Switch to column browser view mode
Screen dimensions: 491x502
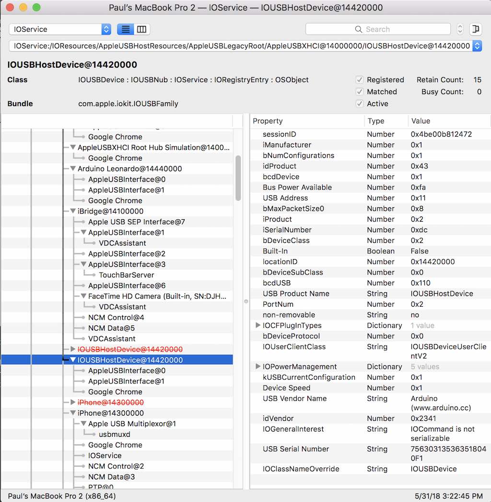point(142,29)
